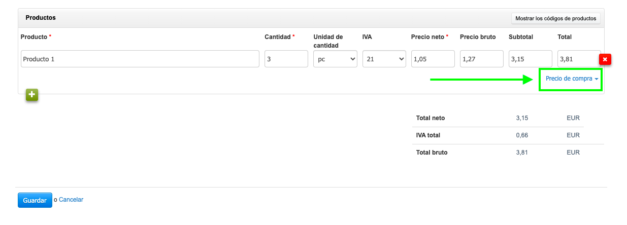The width and height of the screenshot is (627, 225).
Task: Delete the Producto 1 row with red X
Action: click(x=605, y=59)
